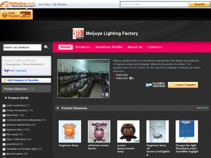The image size is (211, 158).
Task: Open the My Alibaba link
Action: point(60,4)
